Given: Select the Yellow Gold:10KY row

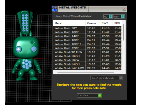Looking at the screenshot, I should tap(87, 32).
